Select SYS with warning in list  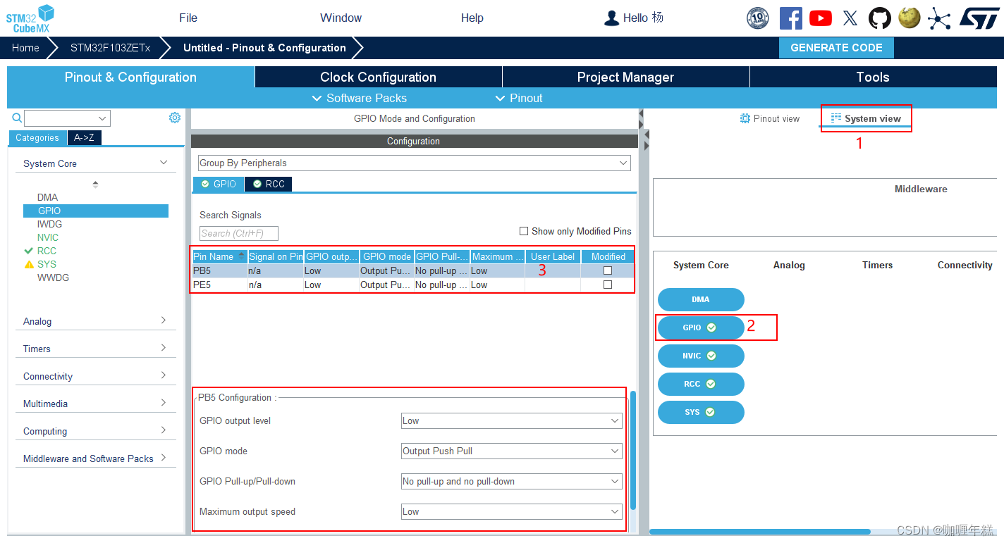pyautogui.click(x=47, y=264)
